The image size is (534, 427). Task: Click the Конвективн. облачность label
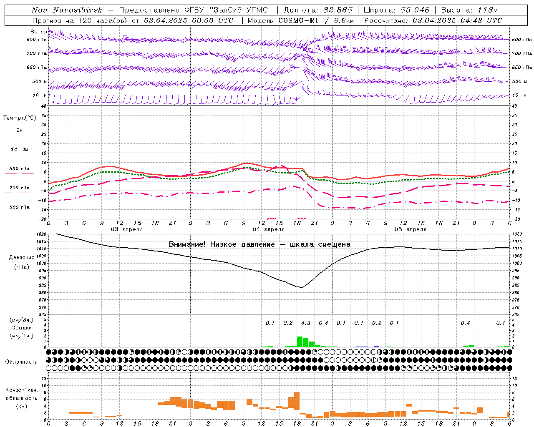coord(21,394)
